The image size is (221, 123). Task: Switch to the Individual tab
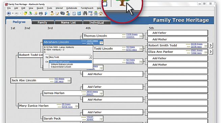(x=97, y=23)
